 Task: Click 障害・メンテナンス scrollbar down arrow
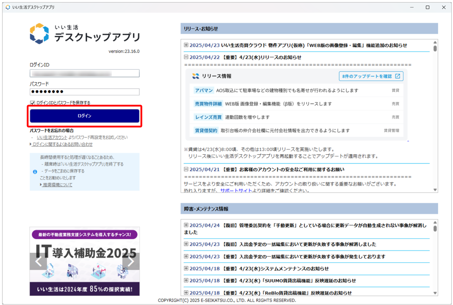(x=435, y=293)
